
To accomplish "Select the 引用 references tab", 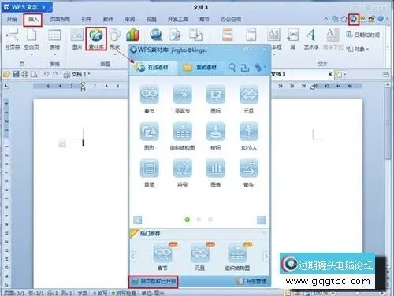I will (87, 19).
